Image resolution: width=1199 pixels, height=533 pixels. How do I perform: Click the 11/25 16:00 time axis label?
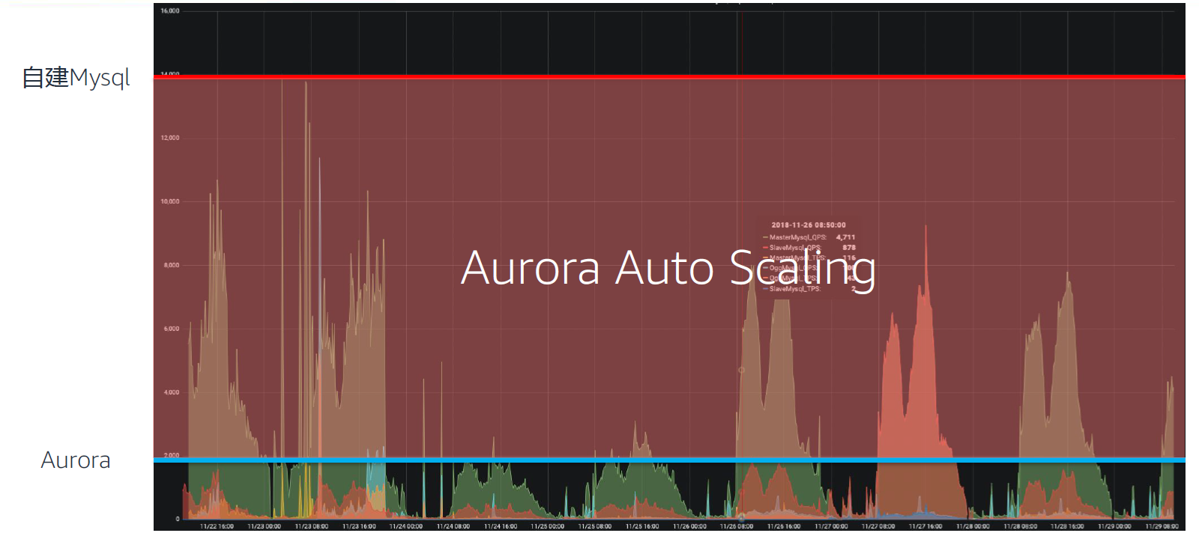click(x=642, y=526)
